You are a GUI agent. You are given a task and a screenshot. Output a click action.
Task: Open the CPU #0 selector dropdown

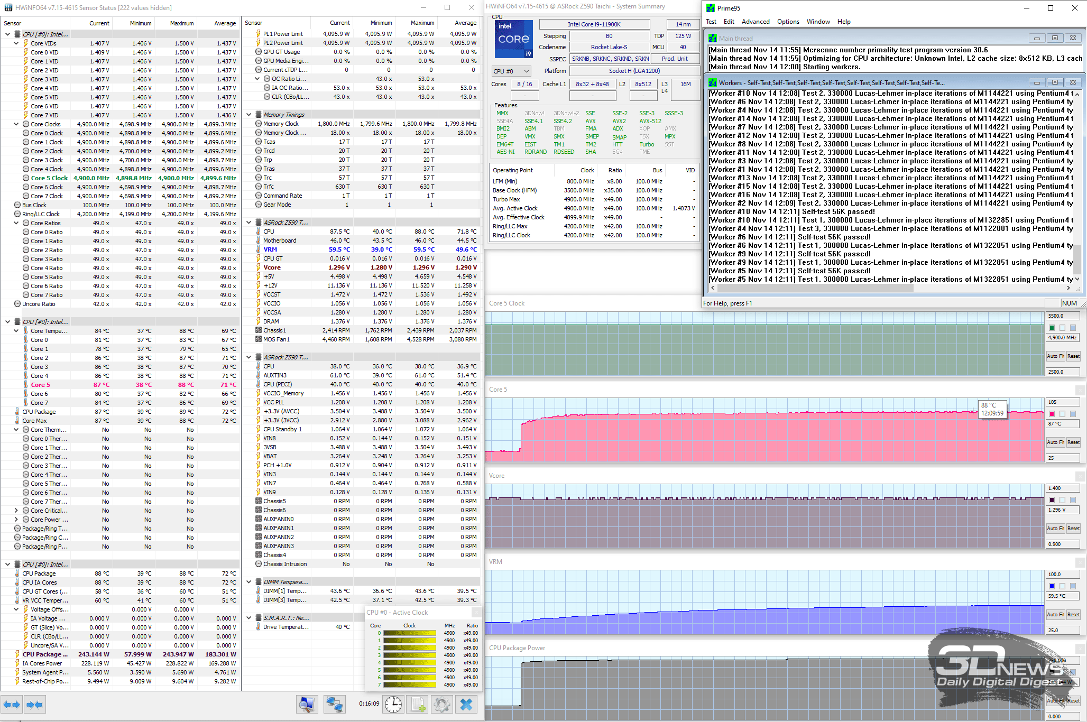511,71
